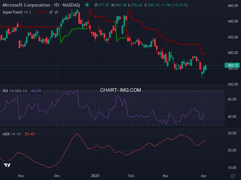
Task: Click the 2025 label on time axis
Action: pyautogui.click(x=95, y=176)
